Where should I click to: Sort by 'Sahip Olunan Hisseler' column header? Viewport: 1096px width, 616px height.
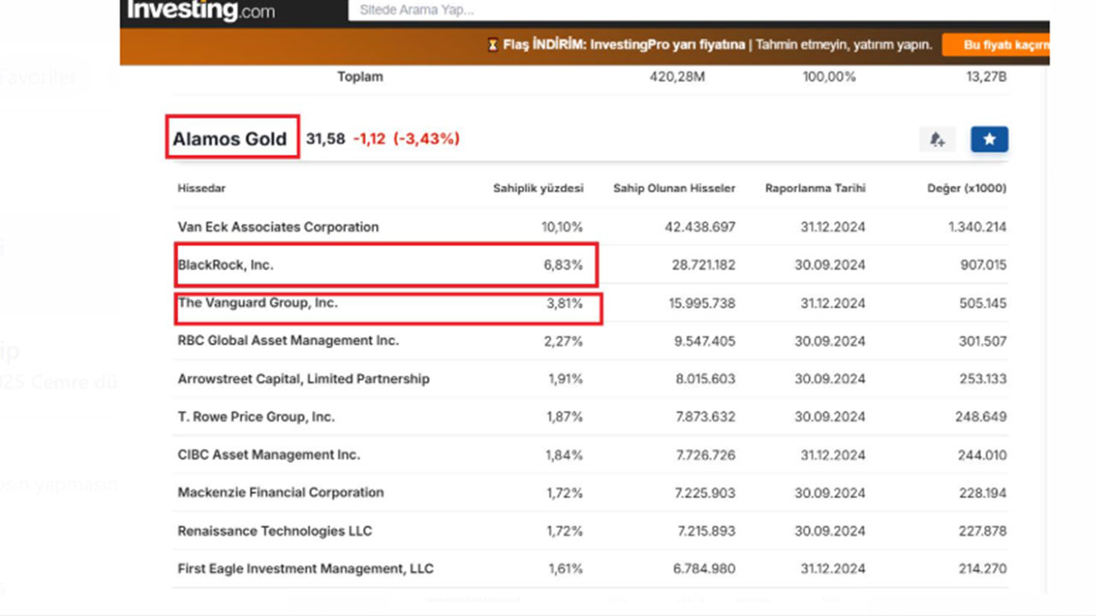click(674, 188)
